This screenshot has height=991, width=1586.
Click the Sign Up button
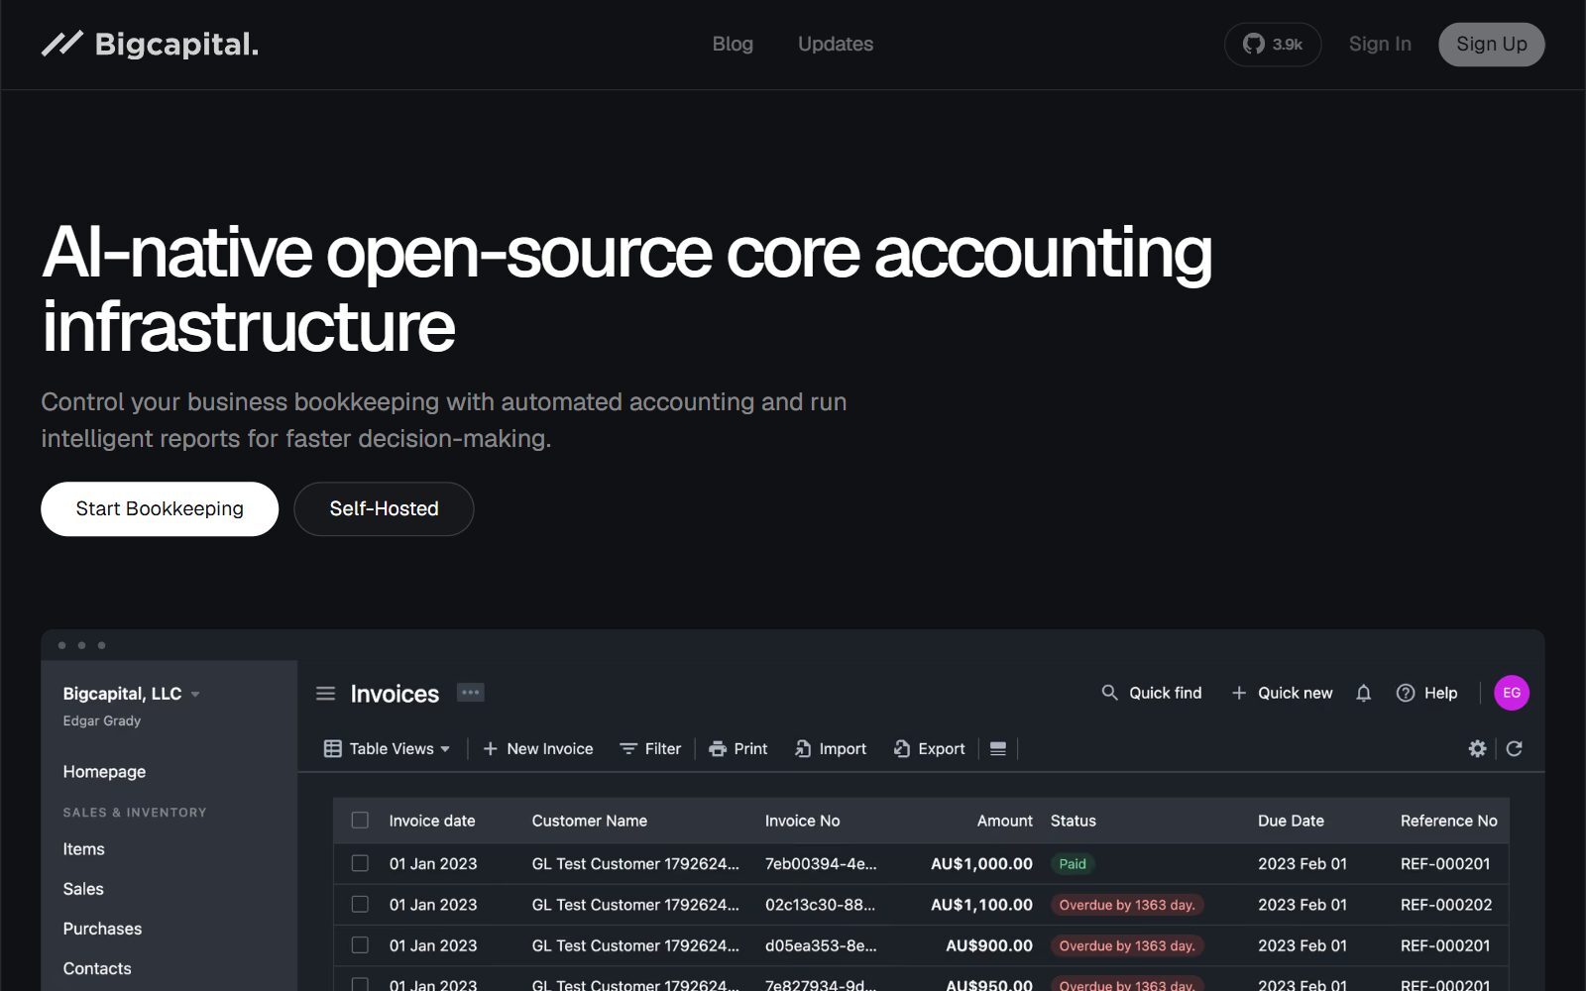tap(1492, 45)
